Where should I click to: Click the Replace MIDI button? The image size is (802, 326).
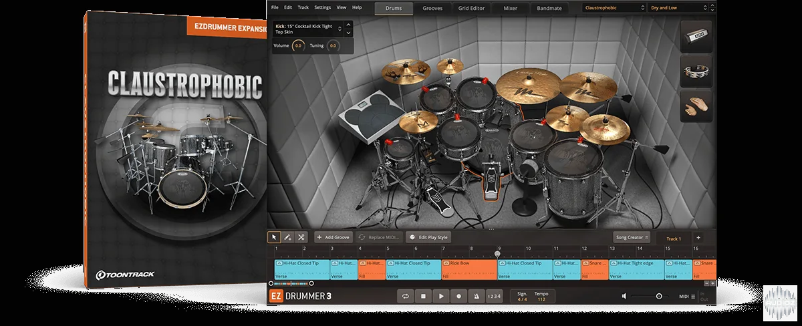(380, 237)
